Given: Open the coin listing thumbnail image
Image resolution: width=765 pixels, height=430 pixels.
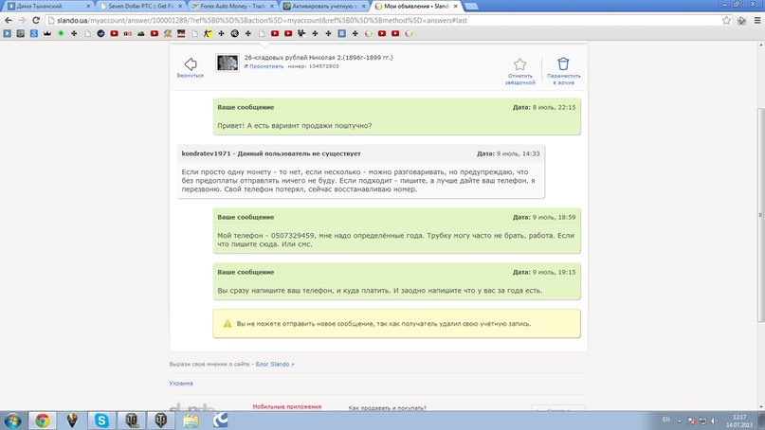Looking at the screenshot, I should tap(228, 63).
